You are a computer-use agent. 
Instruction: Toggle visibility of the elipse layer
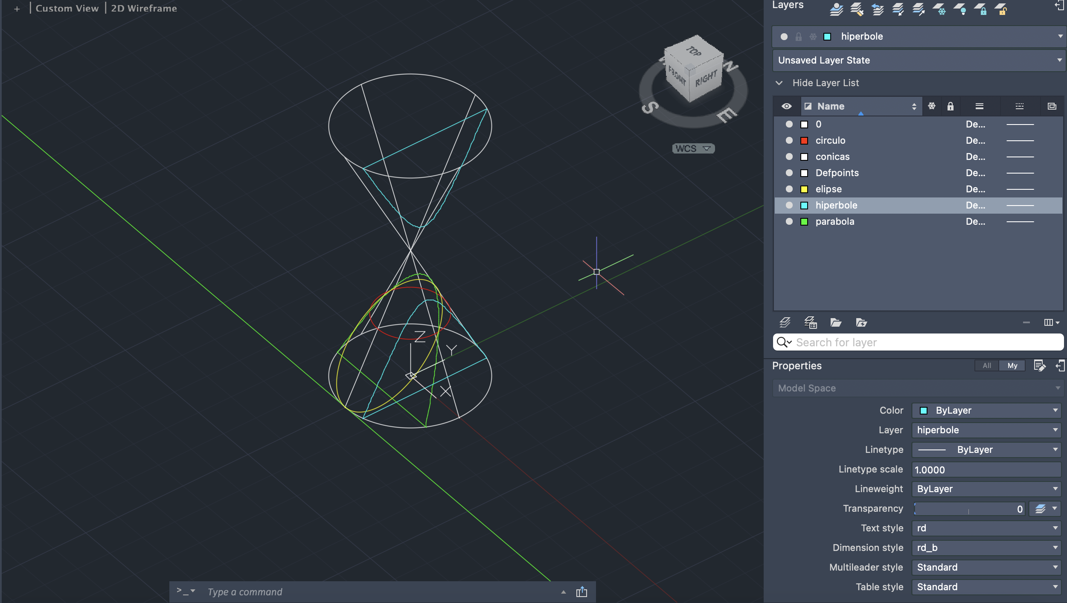click(x=789, y=189)
